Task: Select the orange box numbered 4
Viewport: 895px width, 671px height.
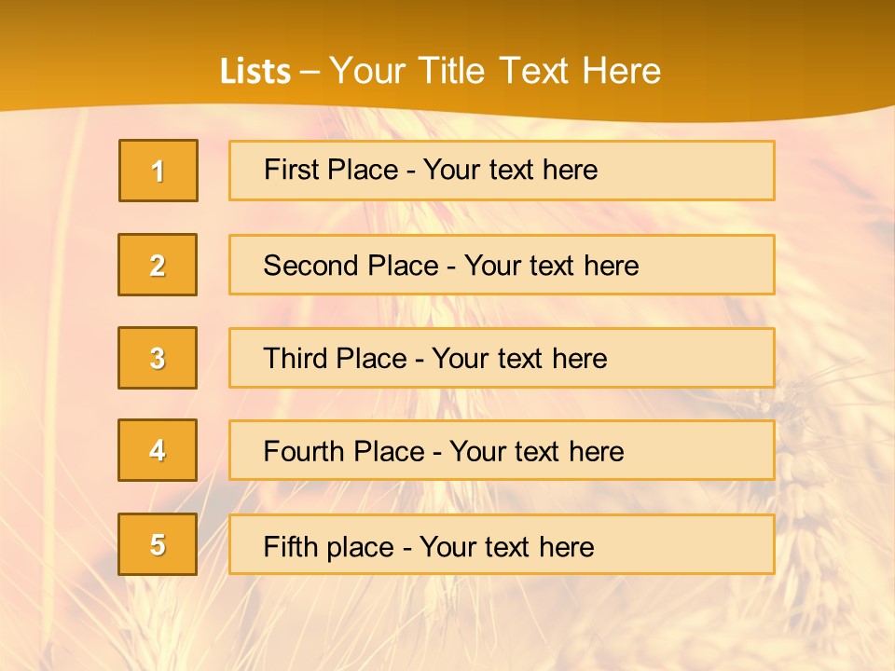Action: pos(158,450)
